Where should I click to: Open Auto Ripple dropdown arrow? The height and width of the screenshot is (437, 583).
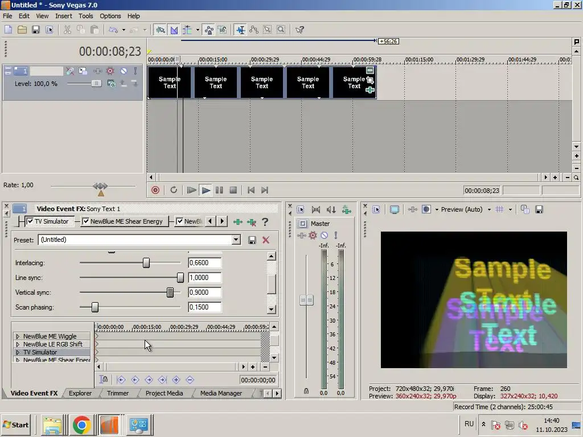[198, 30]
